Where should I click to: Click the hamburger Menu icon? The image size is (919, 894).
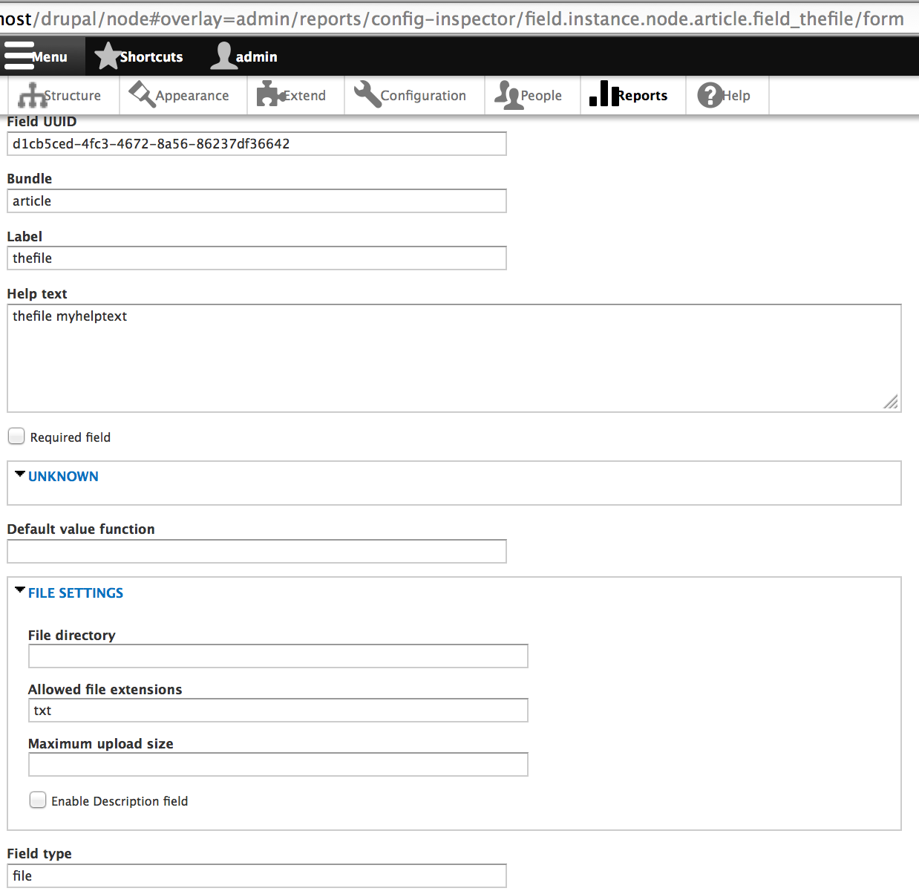19,56
